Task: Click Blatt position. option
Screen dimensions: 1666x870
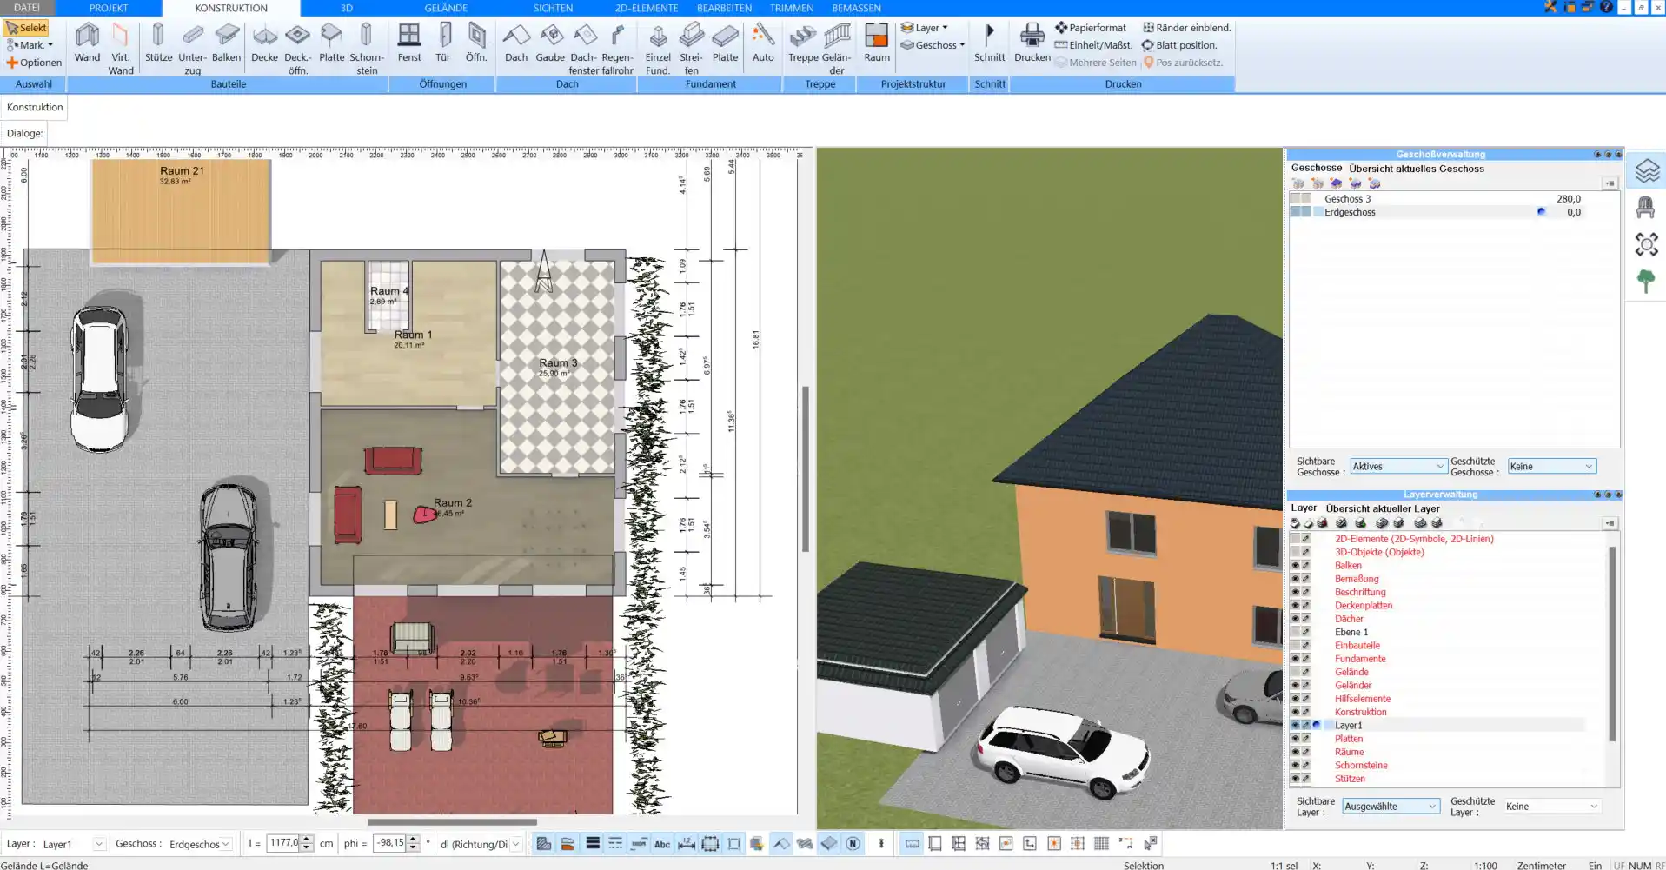Action: click(x=1179, y=45)
